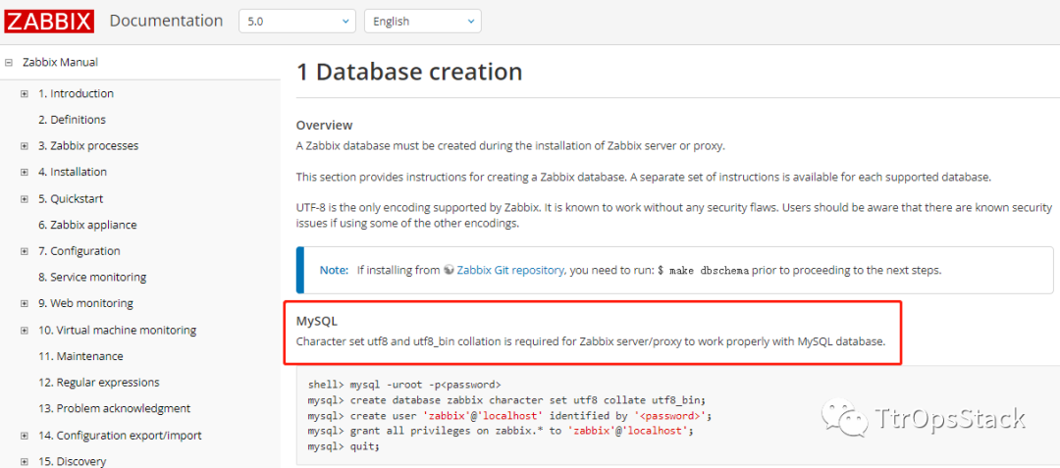Click the ZABBIX logo
1060x468 pixels.
coord(49,21)
